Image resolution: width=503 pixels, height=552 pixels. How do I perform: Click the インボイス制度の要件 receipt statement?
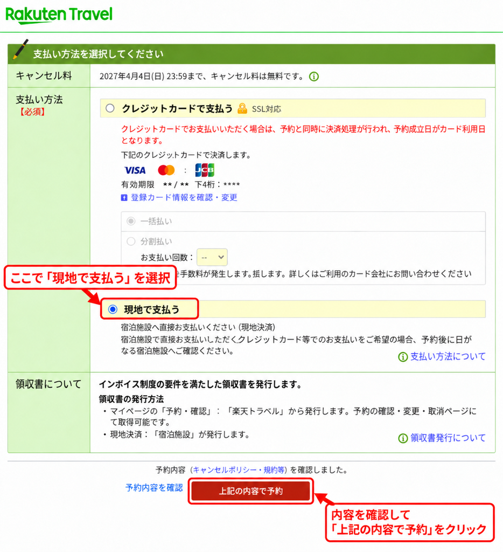(x=200, y=384)
